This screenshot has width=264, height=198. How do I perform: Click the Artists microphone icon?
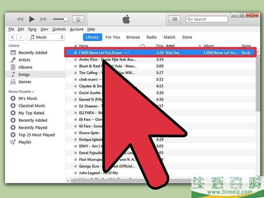(13, 60)
